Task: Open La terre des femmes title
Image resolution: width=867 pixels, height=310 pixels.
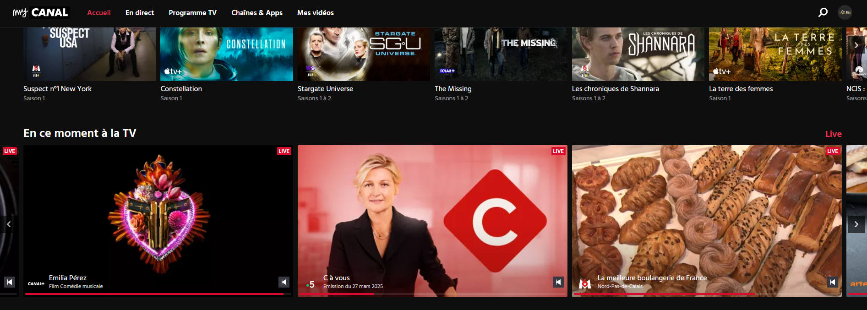Action: tap(741, 89)
